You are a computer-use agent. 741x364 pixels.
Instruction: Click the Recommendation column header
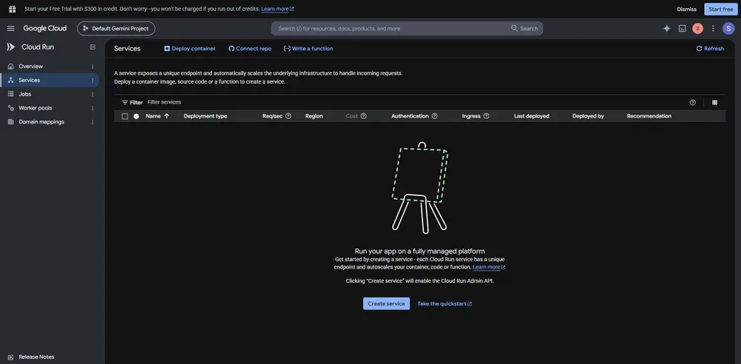(x=649, y=116)
